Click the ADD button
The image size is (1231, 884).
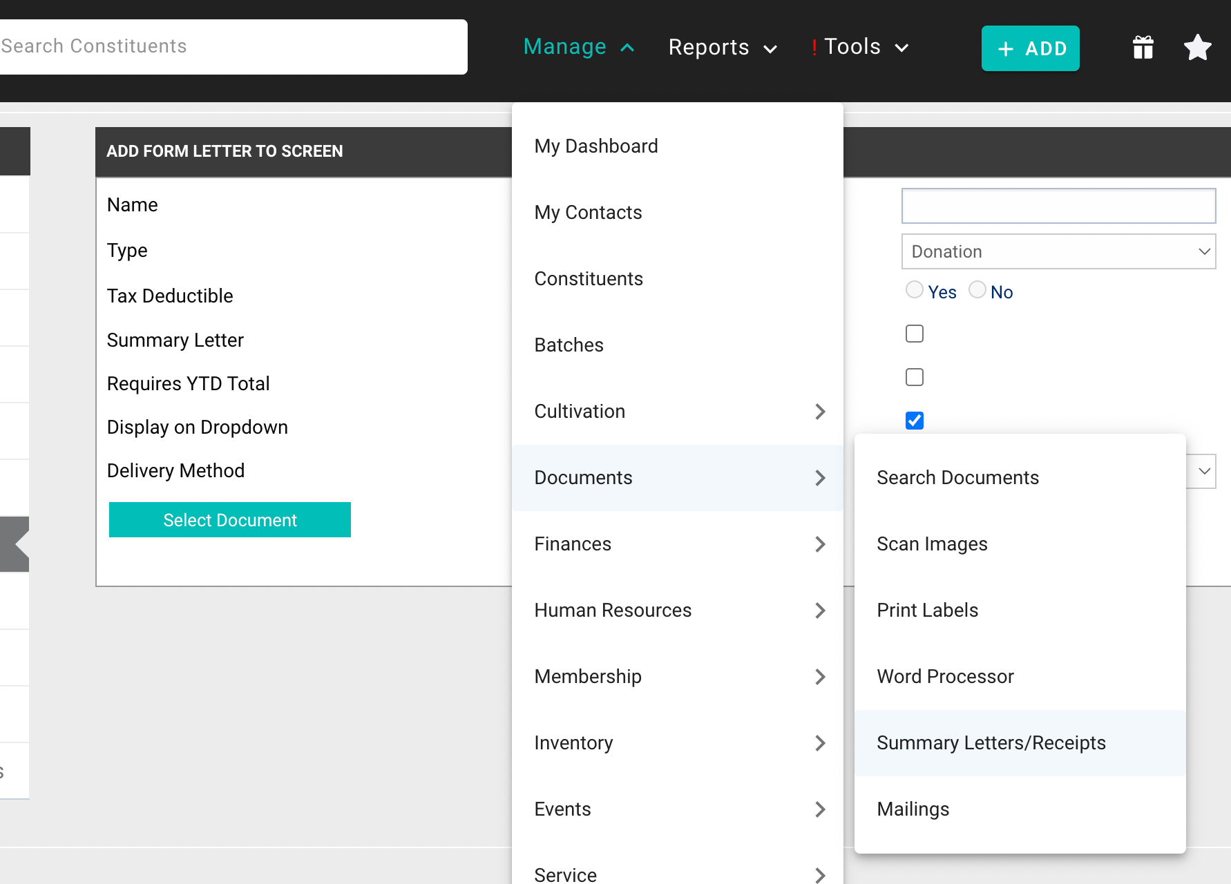point(1030,48)
